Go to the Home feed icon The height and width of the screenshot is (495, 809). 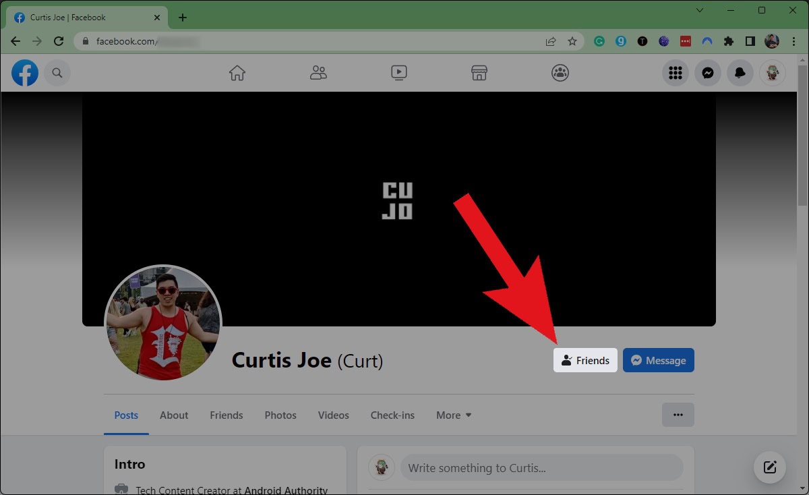(237, 73)
